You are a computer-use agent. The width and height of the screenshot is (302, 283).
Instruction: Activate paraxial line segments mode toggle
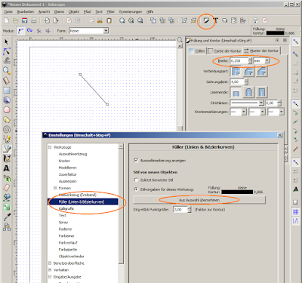[48, 31]
